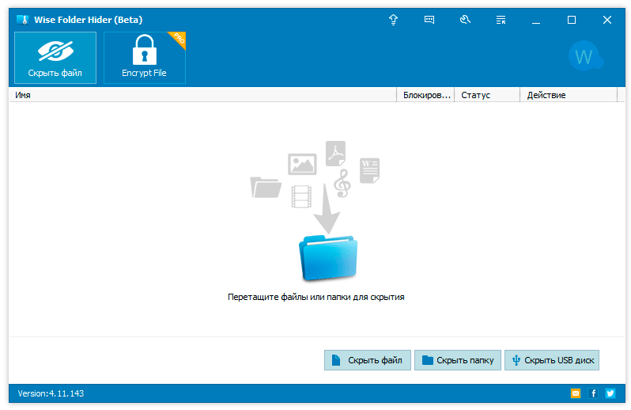631x410 pixels.
Task: Open the Facebook icon in status bar
Action: point(593,393)
